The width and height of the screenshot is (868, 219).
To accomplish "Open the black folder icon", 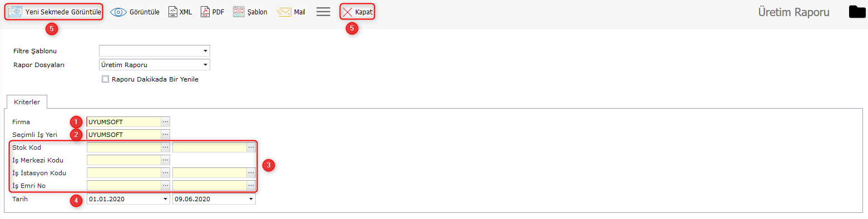I will click(857, 12).
